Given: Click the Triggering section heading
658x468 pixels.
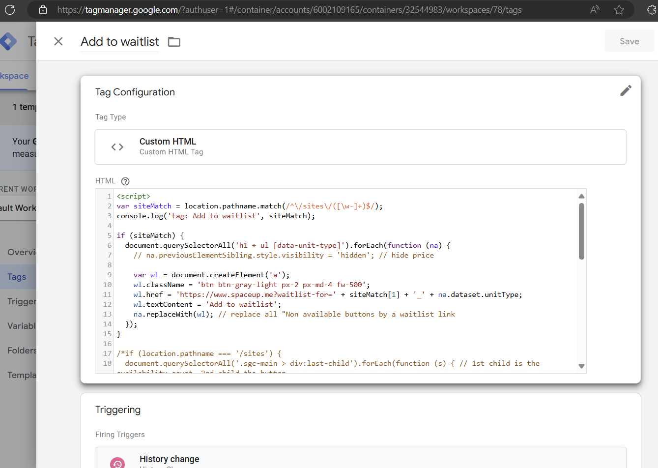Looking at the screenshot, I should tap(118, 409).
